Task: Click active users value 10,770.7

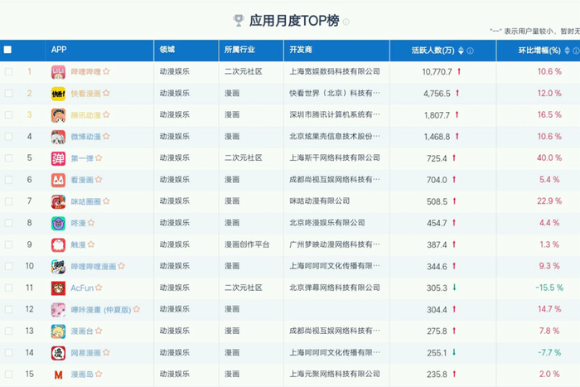Action: (x=437, y=72)
